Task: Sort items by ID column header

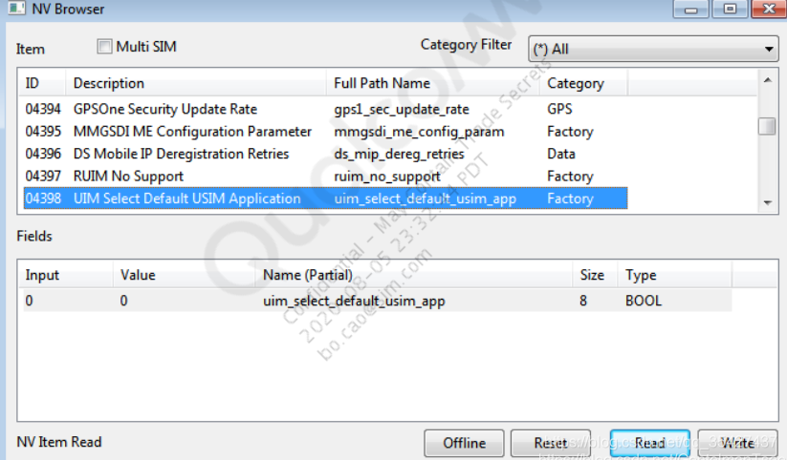Action: click(42, 83)
